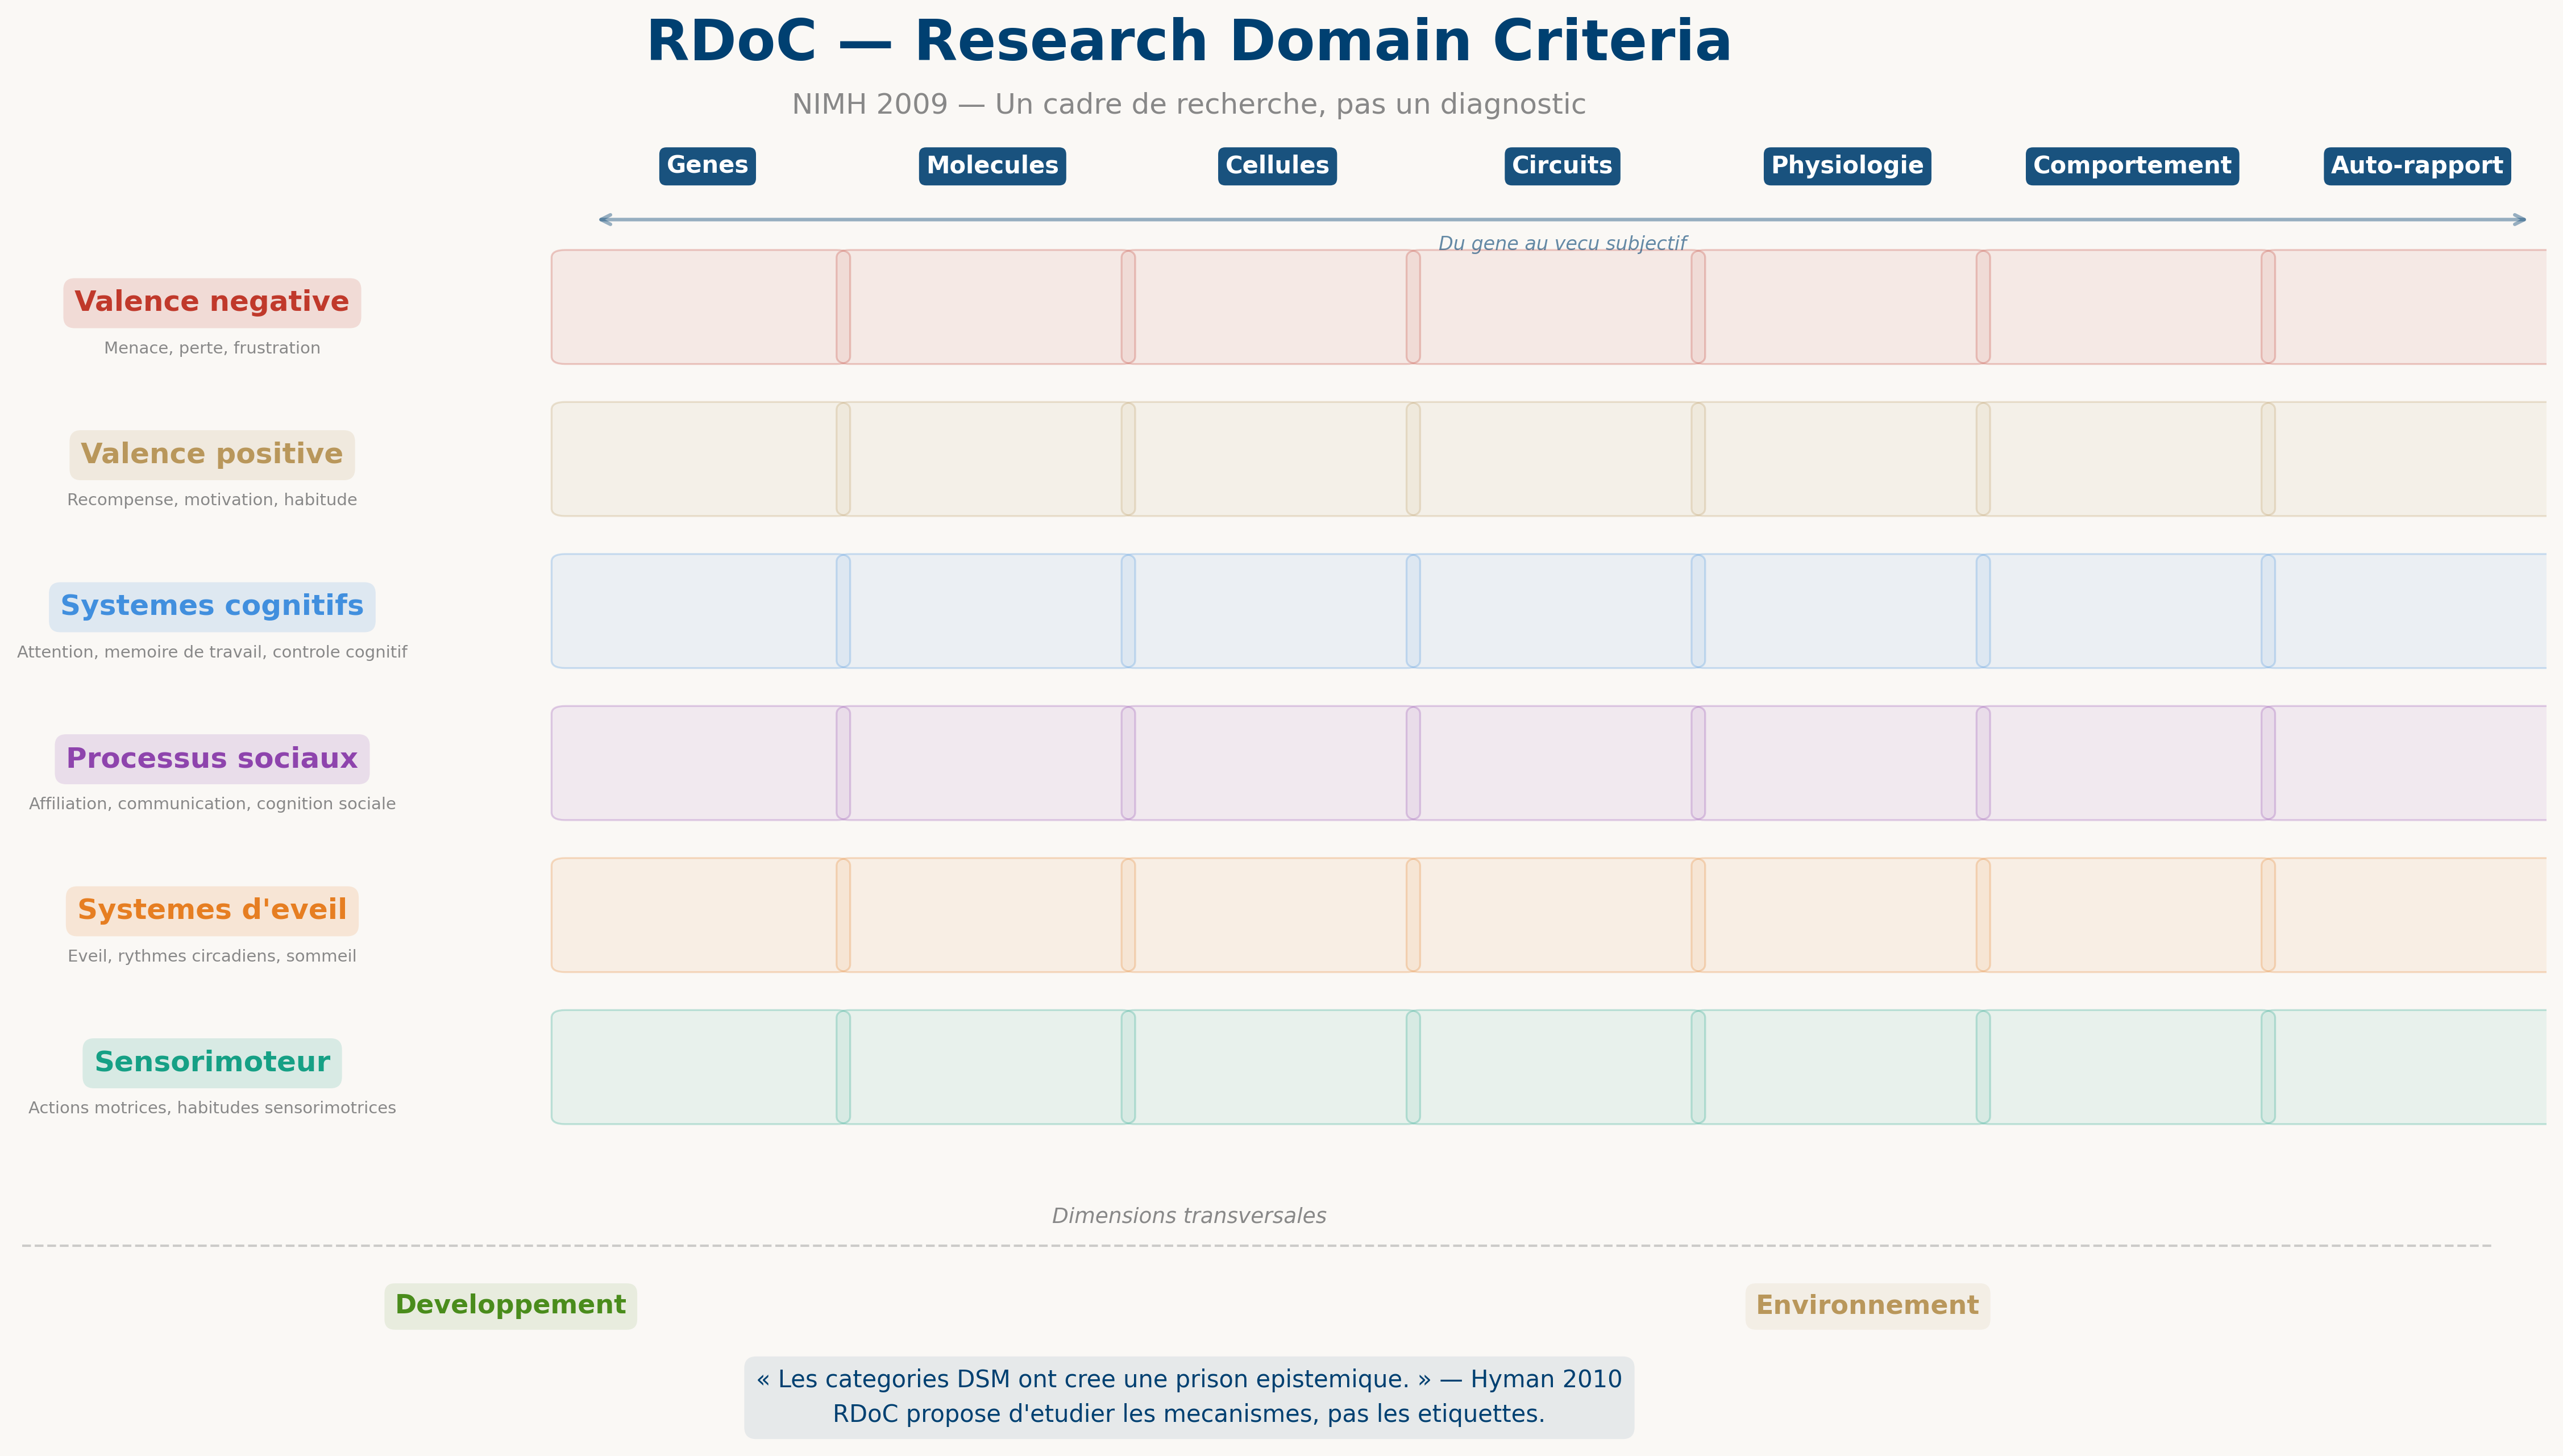Viewport: 2563px width, 1456px height.
Task: Click the Physiologie header badge
Action: click(x=1847, y=166)
